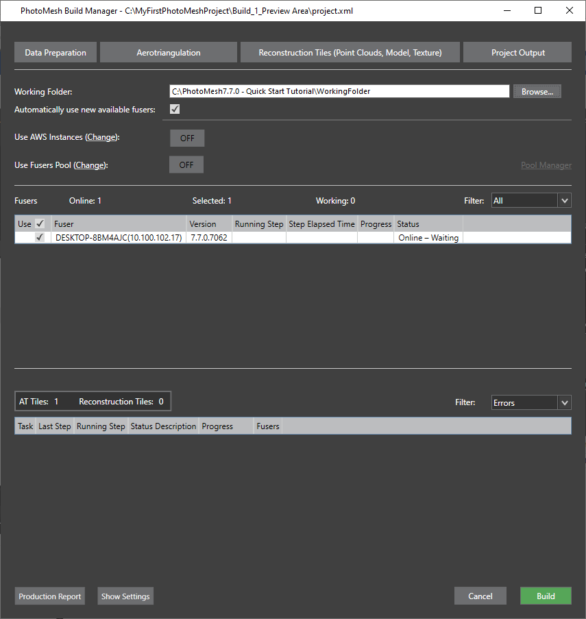
Task: Start the build with the Build button
Action: tap(546, 596)
